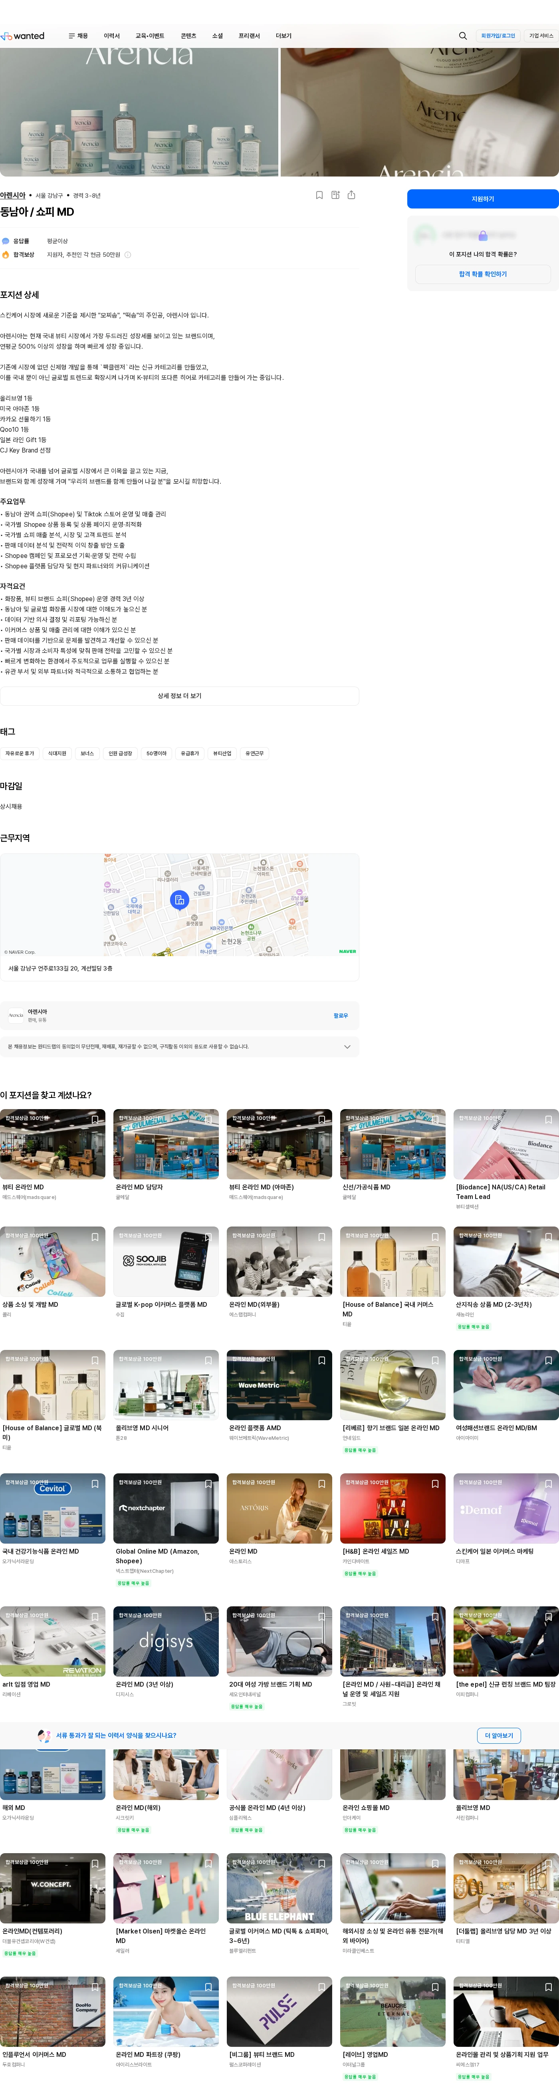Viewport: 559px width, 2100px height.
Task: Open the left Arencia product hero image
Action: 139,113
